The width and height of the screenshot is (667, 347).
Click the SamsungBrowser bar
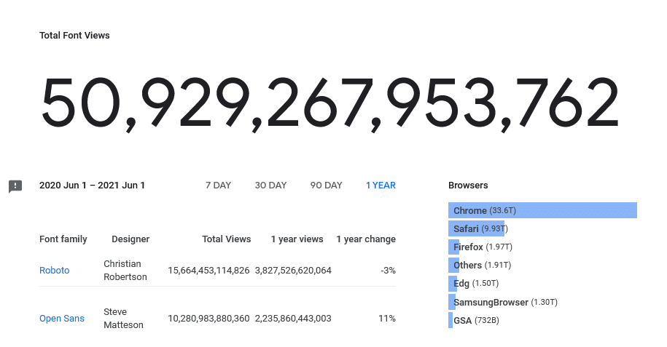452,302
